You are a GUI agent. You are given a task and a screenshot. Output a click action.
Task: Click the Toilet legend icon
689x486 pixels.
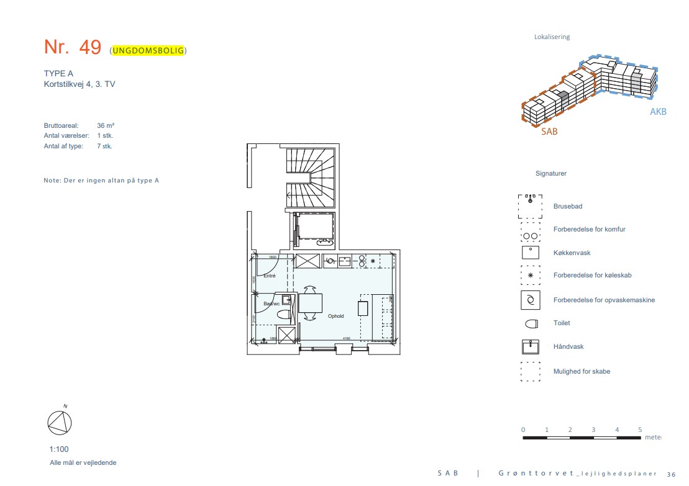coord(530,323)
